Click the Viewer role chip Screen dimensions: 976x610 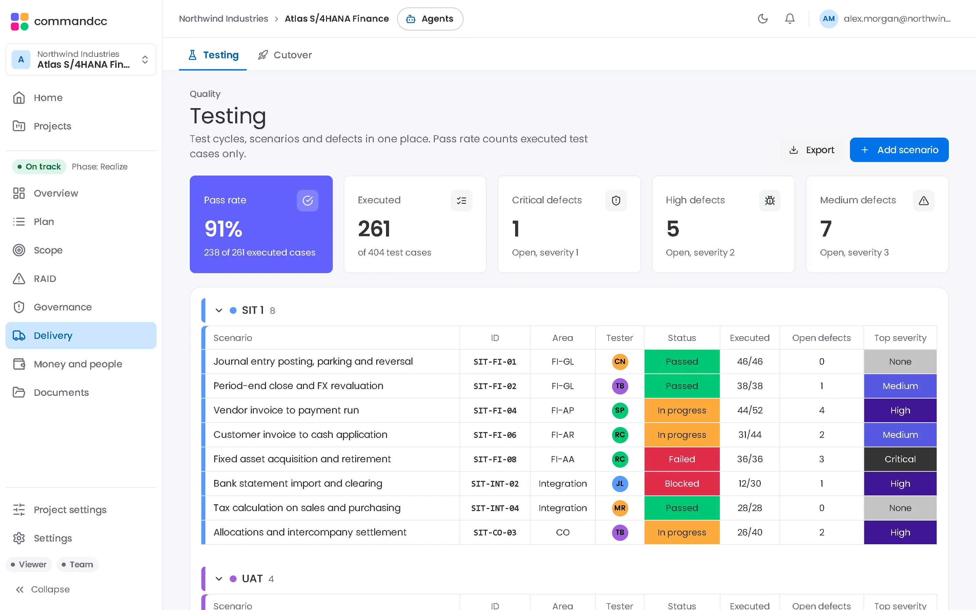[28, 564]
